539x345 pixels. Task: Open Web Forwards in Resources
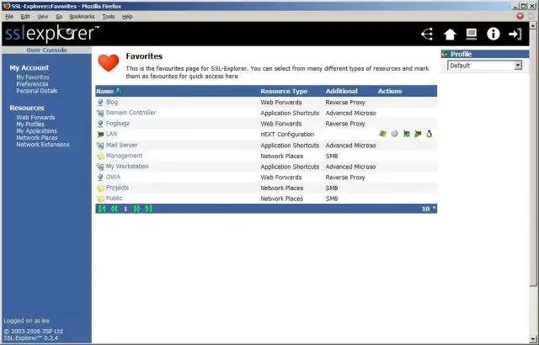click(35, 118)
